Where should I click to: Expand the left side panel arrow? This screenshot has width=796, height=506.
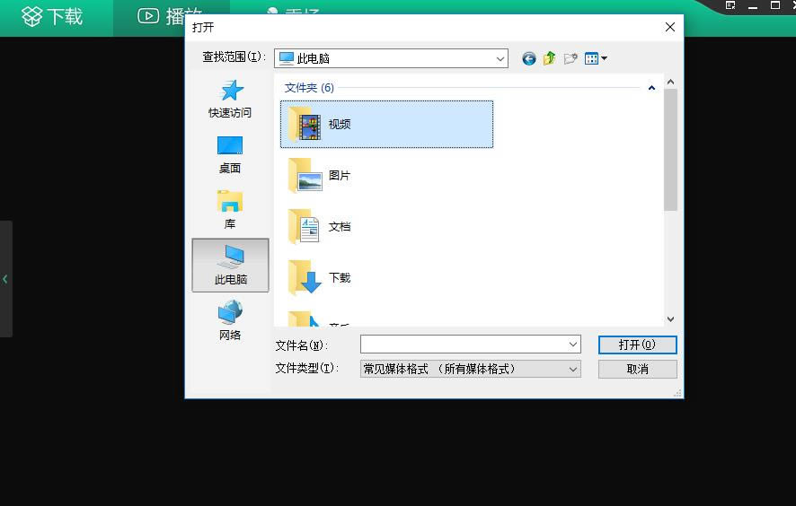[5, 279]
